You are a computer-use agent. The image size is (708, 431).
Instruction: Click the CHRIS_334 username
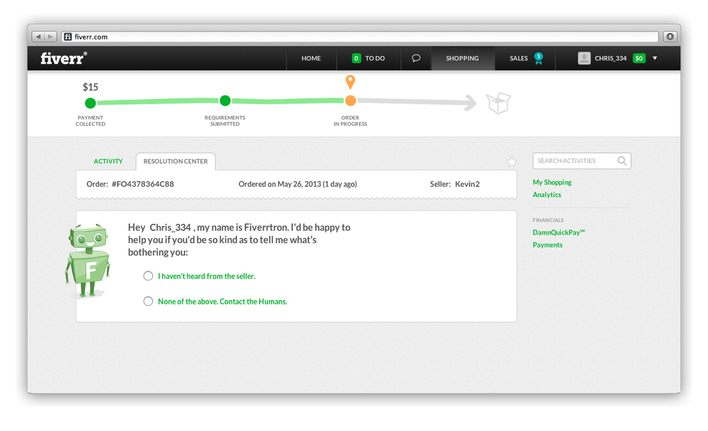(611, 58)
